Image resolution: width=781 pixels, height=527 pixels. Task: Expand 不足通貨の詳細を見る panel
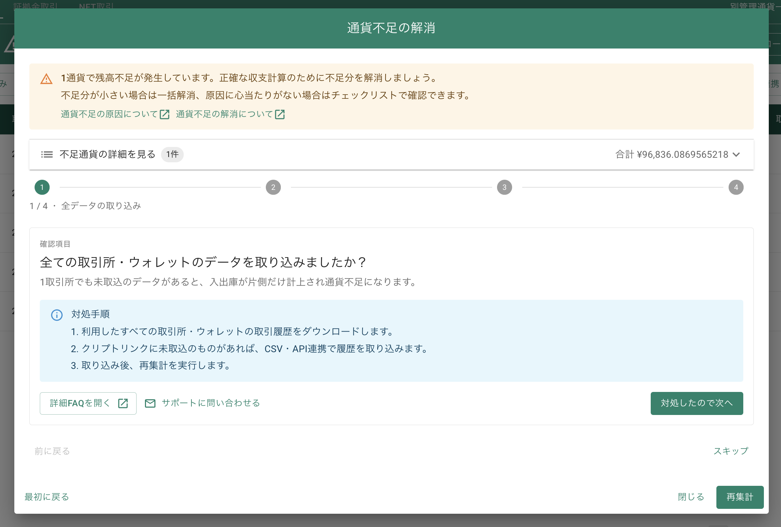(391, 155)
